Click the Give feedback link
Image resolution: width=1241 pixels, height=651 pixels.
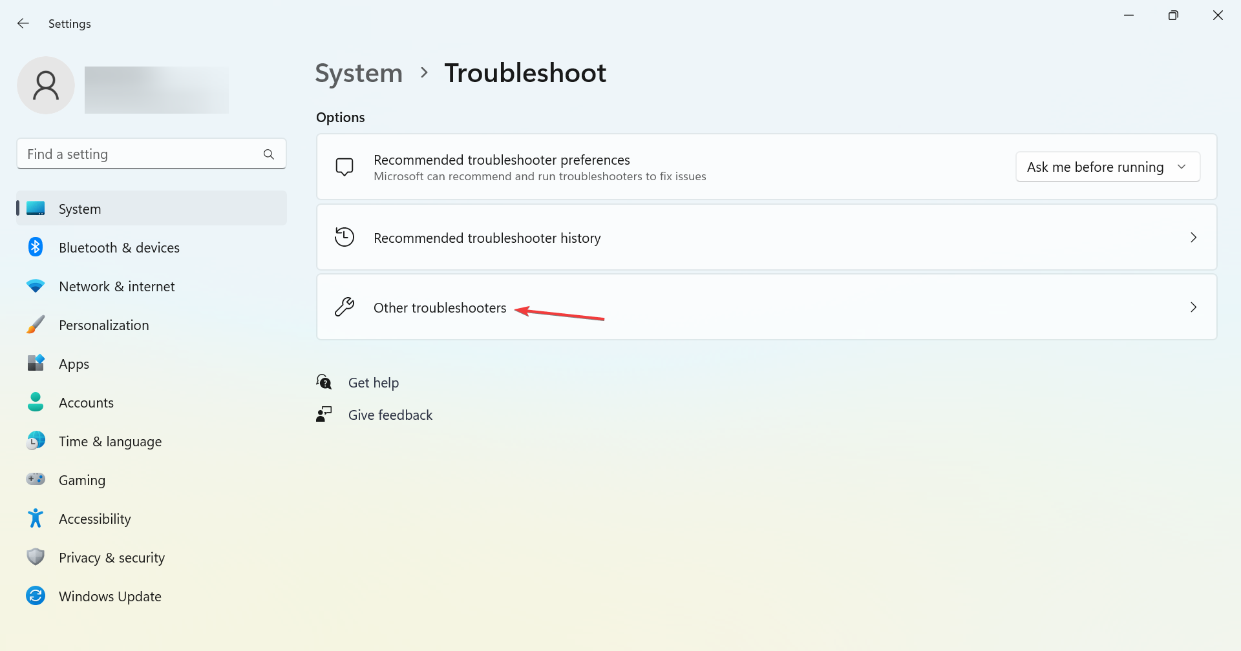pyautogui.click(x=390, y=415)
